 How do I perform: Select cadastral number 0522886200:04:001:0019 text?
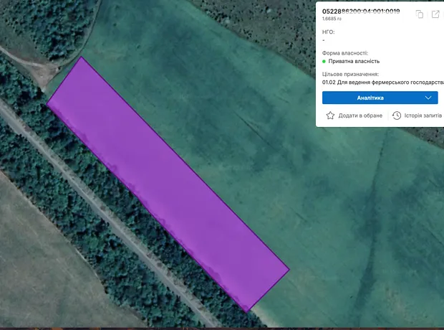361,11
